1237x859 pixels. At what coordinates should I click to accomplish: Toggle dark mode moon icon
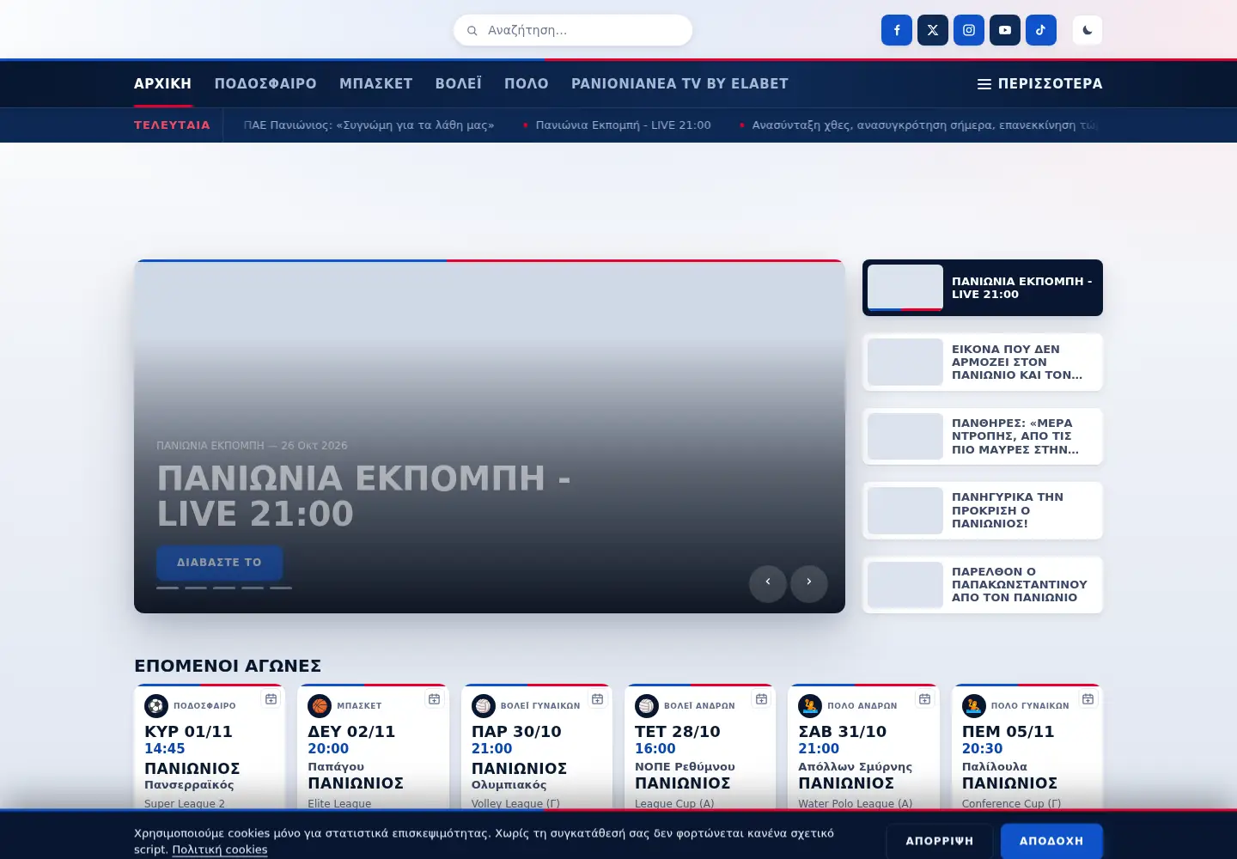point(1088,30)
